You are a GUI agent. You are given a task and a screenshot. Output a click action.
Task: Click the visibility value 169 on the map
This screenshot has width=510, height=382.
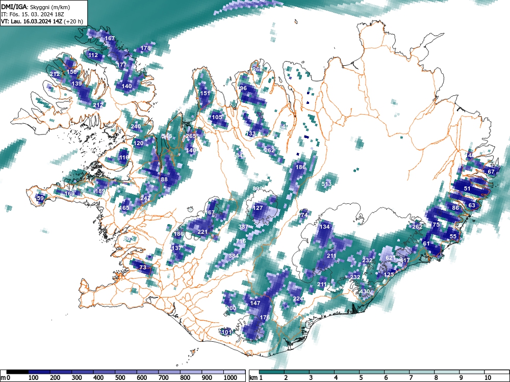(x=69, y=194)
